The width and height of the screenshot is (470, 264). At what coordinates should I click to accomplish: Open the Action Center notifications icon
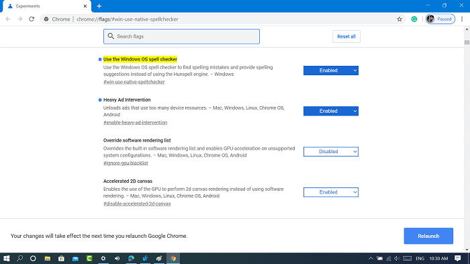[457, 259]
